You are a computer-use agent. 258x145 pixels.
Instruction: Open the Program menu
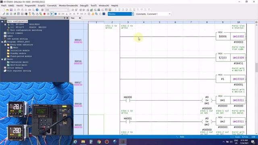click(x=30, y=6)
